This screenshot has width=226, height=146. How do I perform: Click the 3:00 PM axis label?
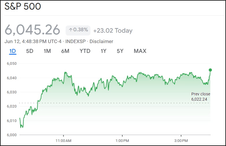coord(181,141)
